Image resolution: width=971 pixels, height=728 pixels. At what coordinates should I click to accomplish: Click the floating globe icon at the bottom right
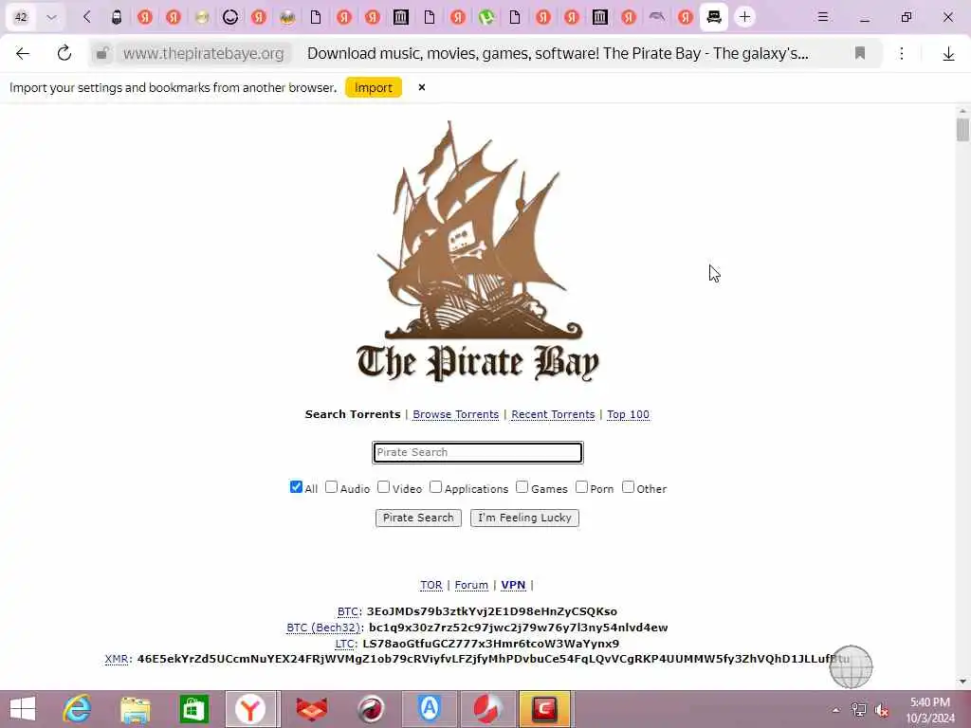(x=851, y=666)
